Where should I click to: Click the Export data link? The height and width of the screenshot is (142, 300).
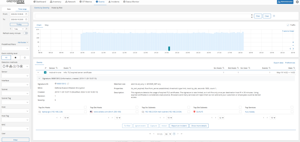(278, 63)
